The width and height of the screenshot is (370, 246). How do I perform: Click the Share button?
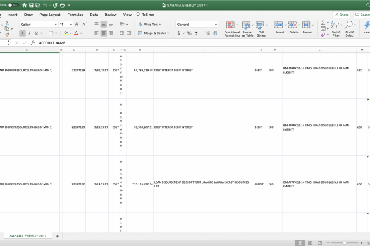[x=342, y=15]
